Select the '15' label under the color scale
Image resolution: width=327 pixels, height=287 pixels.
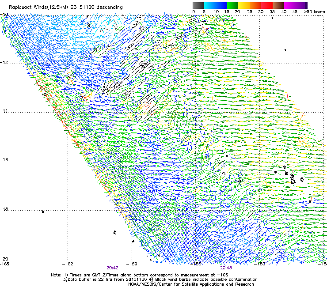tap(227, 12)
